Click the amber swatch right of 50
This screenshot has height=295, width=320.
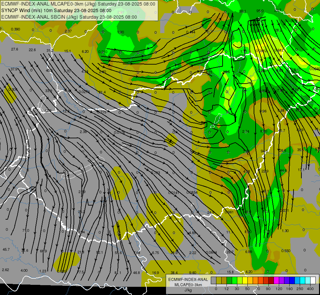(x=250, y=280)
